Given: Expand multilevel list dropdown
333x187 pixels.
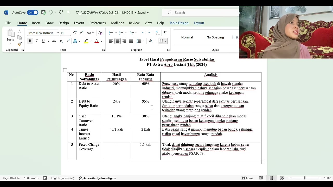Looking at the screenshot, I should pos(137,33).
